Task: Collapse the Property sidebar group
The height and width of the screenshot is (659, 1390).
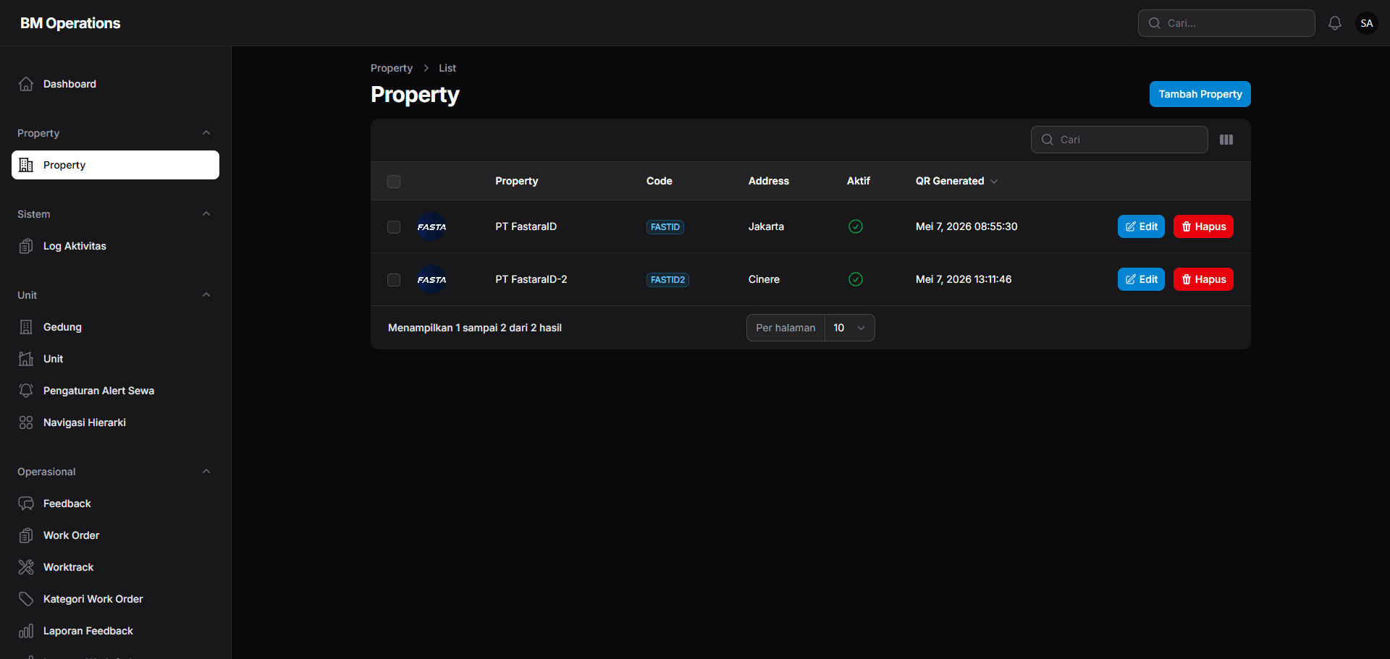Action: click(x=206, y=133)
